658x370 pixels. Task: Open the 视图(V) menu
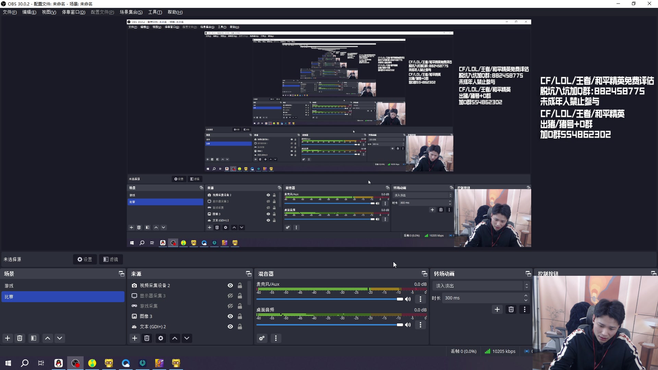[x=49, y=12]
